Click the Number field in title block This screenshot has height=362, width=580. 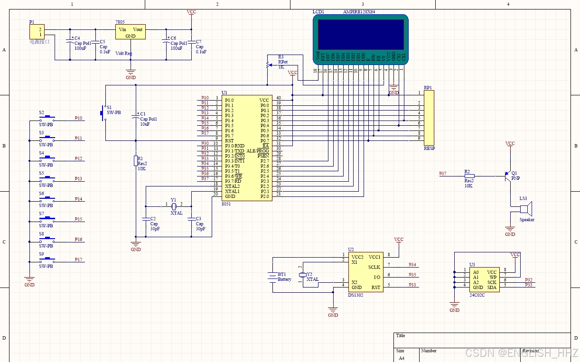pos(470,355)
